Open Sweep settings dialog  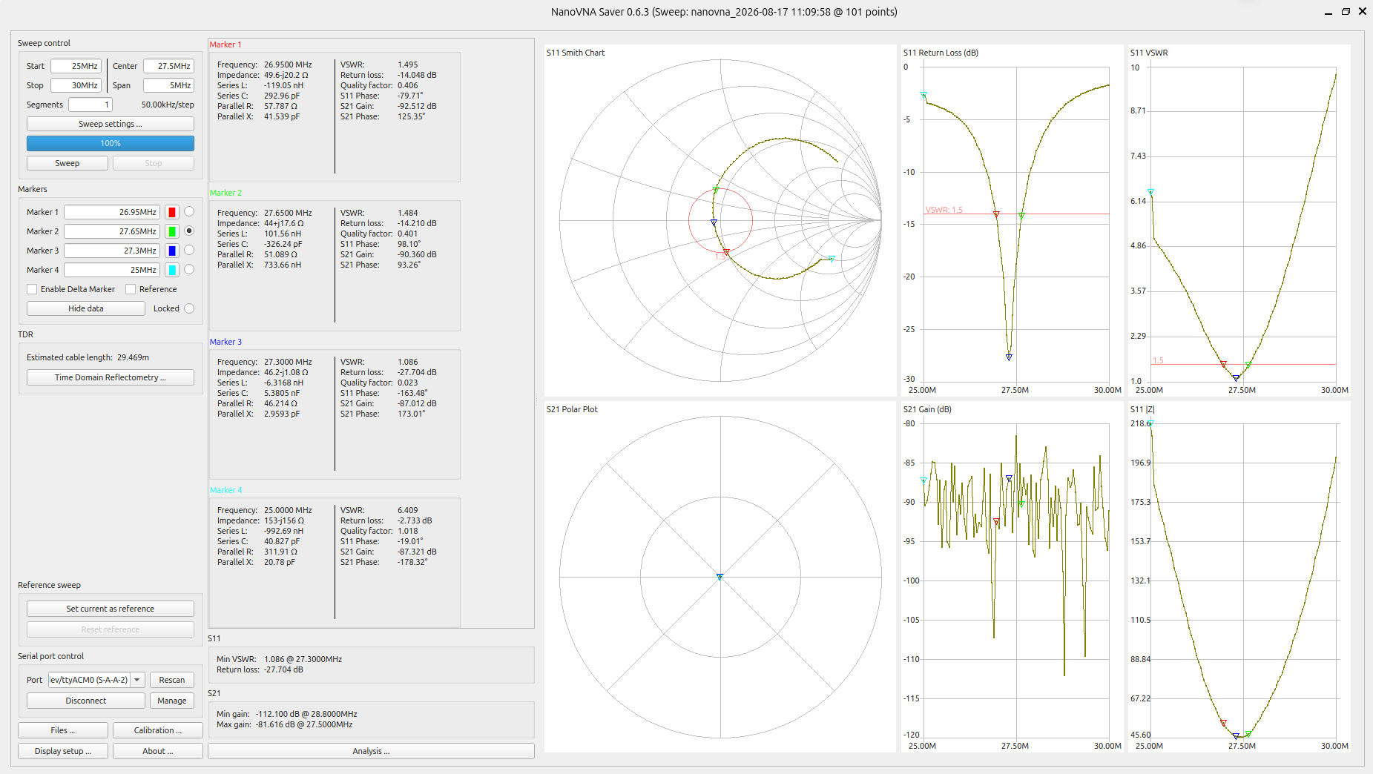111,124
